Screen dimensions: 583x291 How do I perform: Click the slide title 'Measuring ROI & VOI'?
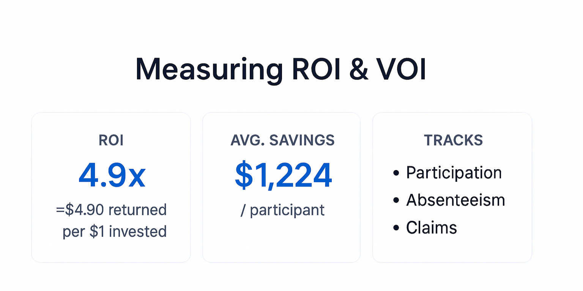280,70
